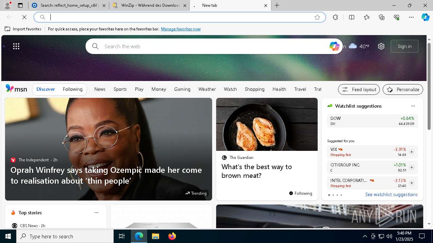Open a new tab with the plus button
The height and width of the screenshot is (243, 433).
277,5
